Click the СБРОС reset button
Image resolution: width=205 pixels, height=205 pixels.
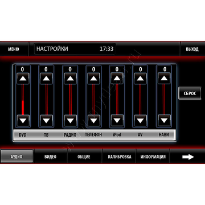click(190, 93)
